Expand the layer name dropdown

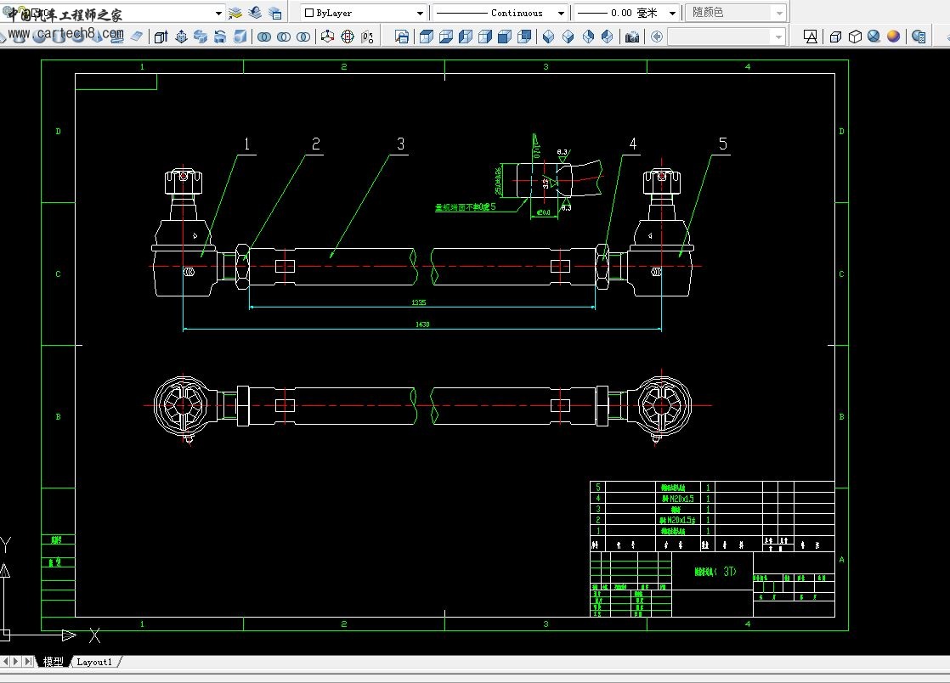(x=218, y=13)
